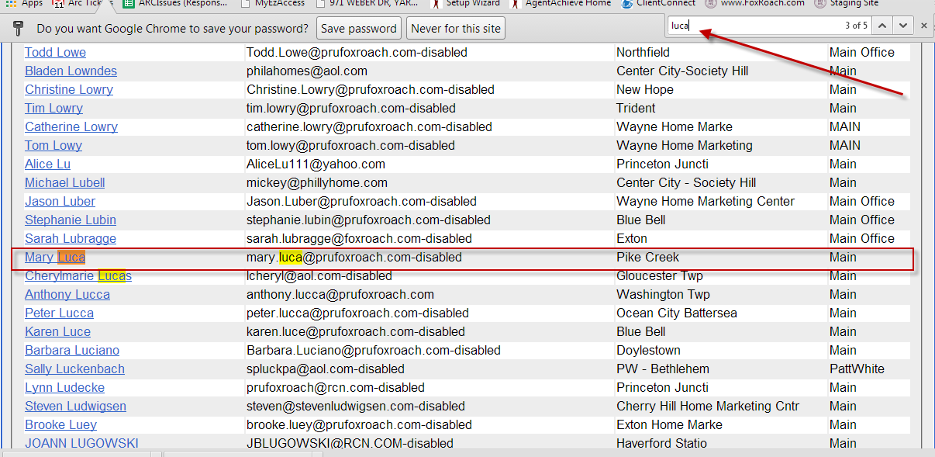Click the Pike Creek office cell
The height and width of the screenshot is (457, 935).
point(647,257)
